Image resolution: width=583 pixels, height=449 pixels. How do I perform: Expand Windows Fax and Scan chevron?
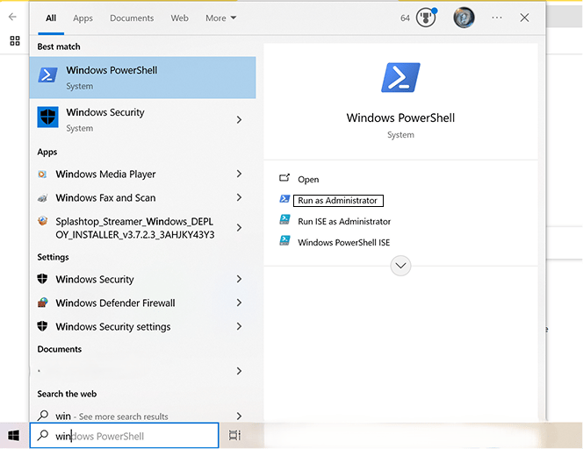pyautogui.click(x=239, y=197)
